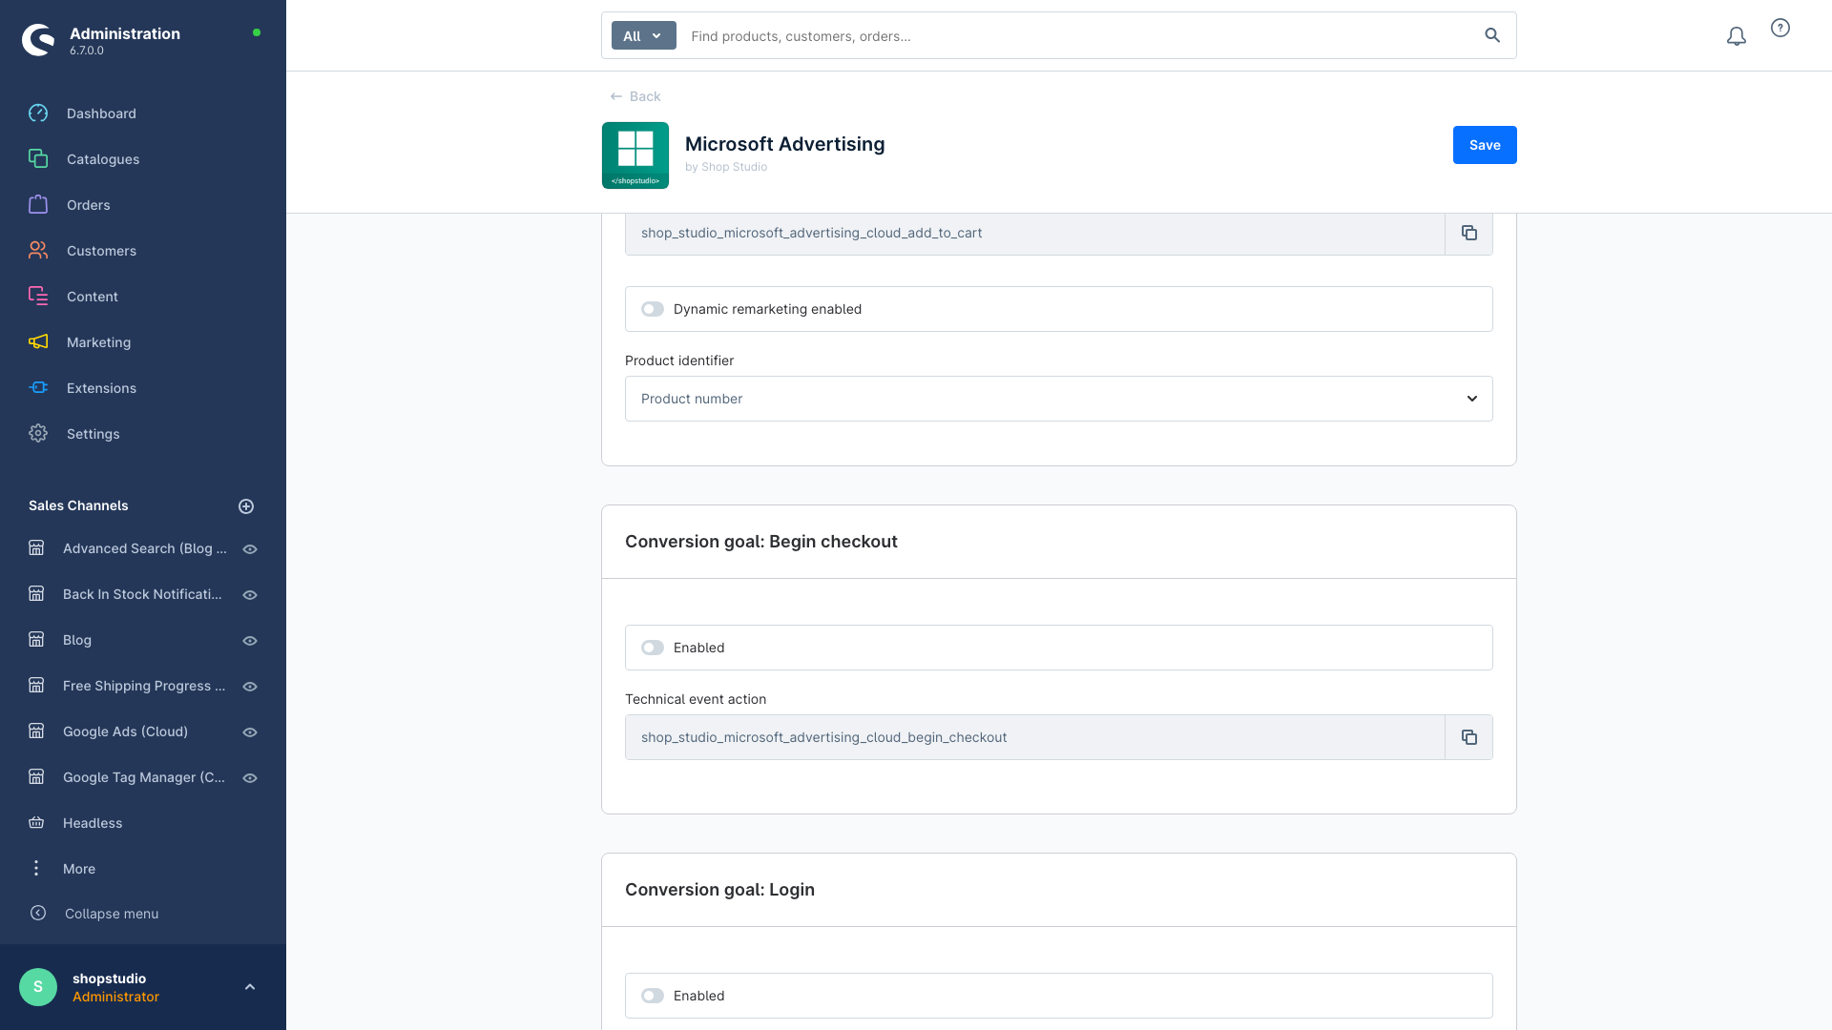Click Conversion goal: Begin checkout heading
Screen dimensions: 1832x1030
761,542
